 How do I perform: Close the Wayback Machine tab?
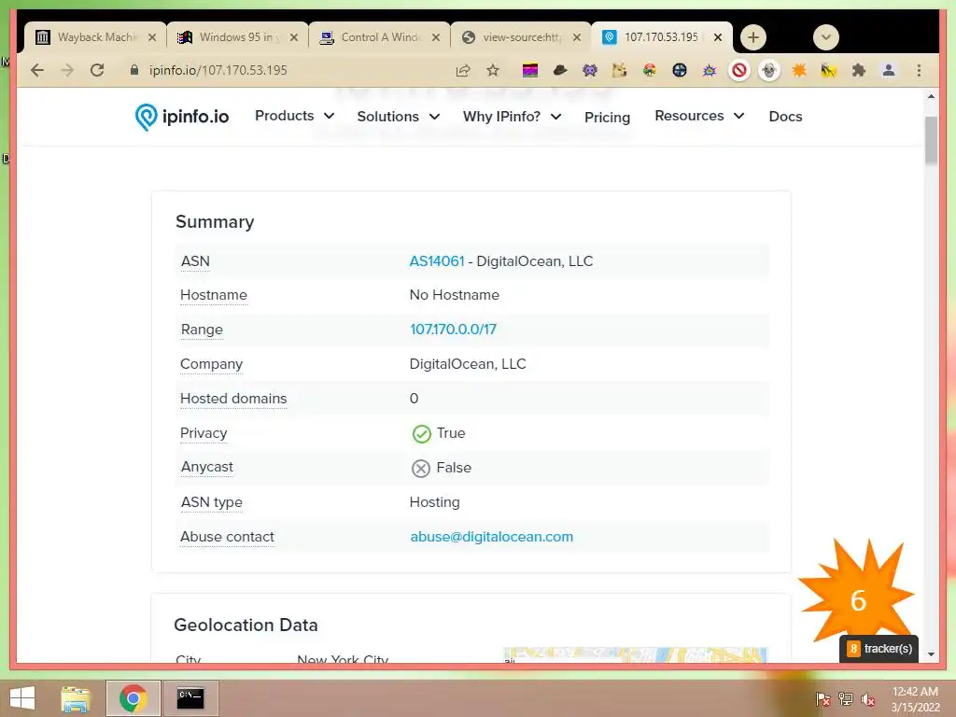point(152,37)
